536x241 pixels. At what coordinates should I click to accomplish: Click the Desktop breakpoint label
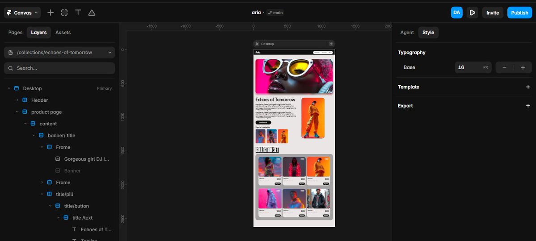(267, 44)
